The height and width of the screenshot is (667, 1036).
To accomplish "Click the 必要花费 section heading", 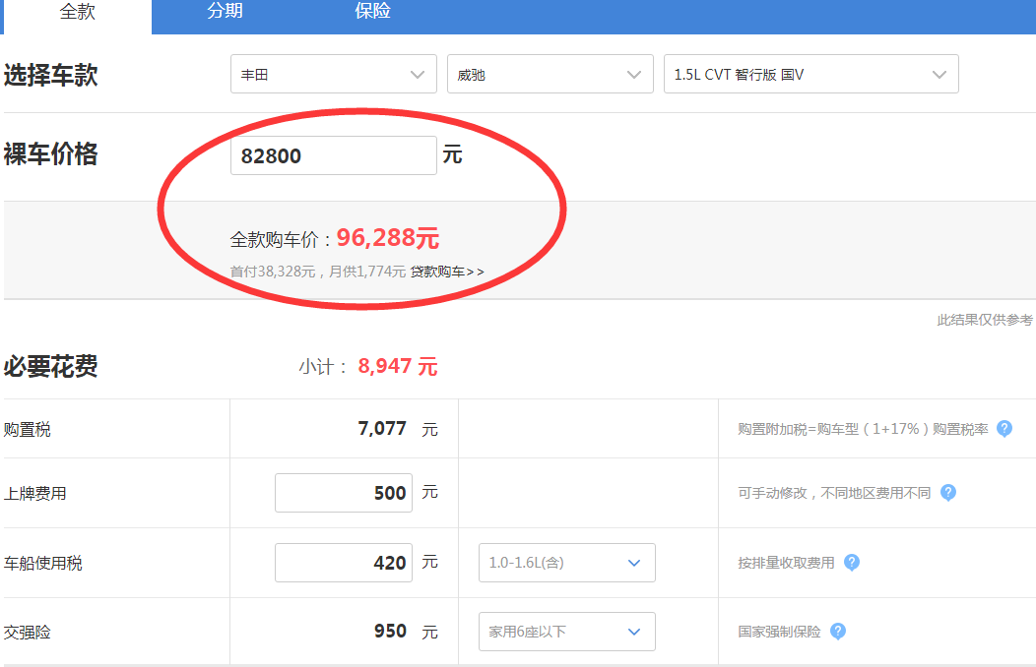I will point(51,366).
